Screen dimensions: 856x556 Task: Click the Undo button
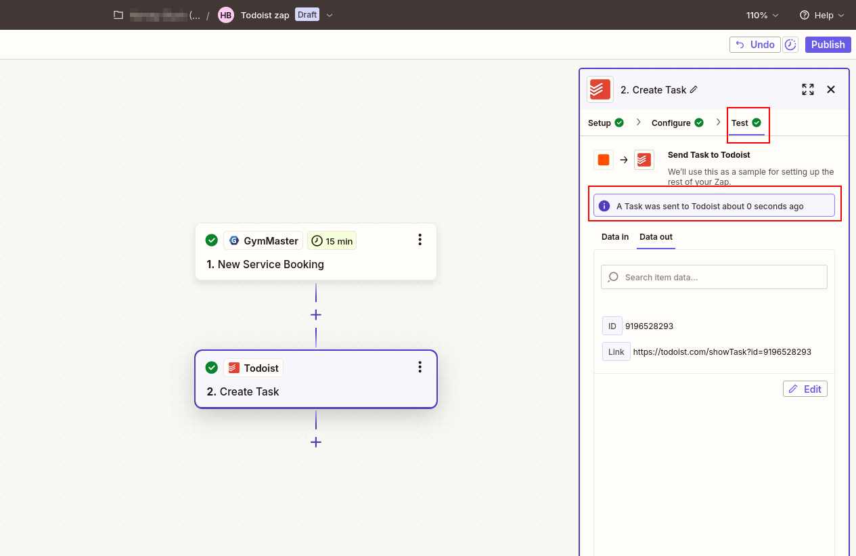(754, 45)
